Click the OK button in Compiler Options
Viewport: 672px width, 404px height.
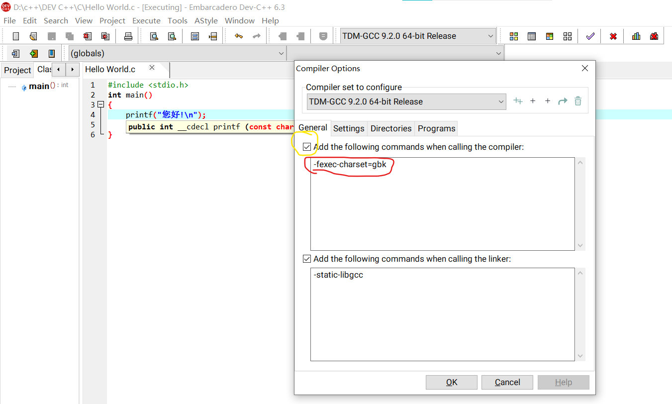451,382
